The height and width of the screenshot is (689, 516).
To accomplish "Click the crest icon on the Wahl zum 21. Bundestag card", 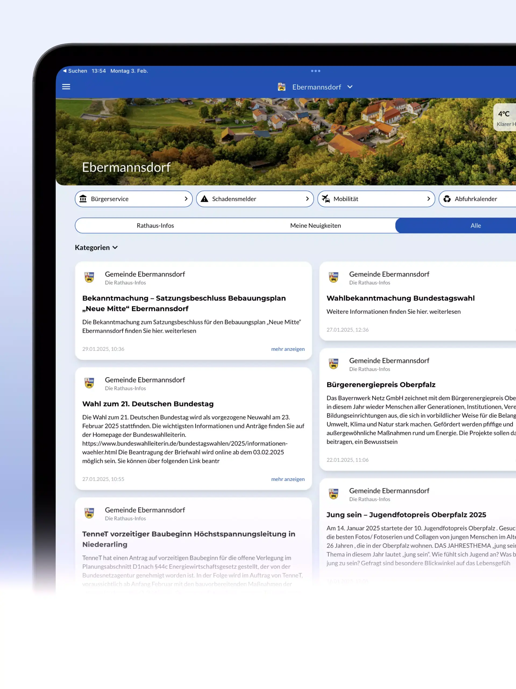I will (x=89, y=383).
